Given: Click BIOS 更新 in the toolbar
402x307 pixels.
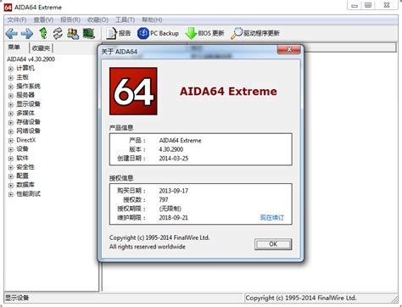Looking at the screenshot, I should click(x=205, y=33).
